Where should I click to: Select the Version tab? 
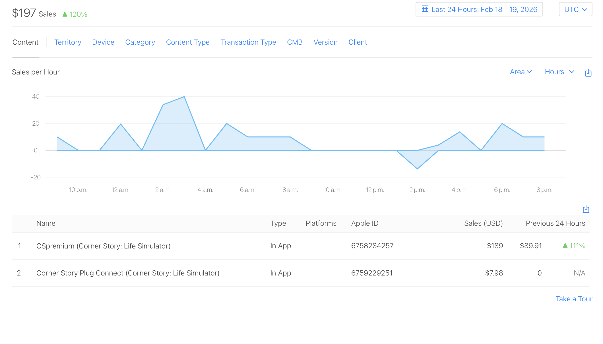tap(325, 42)
